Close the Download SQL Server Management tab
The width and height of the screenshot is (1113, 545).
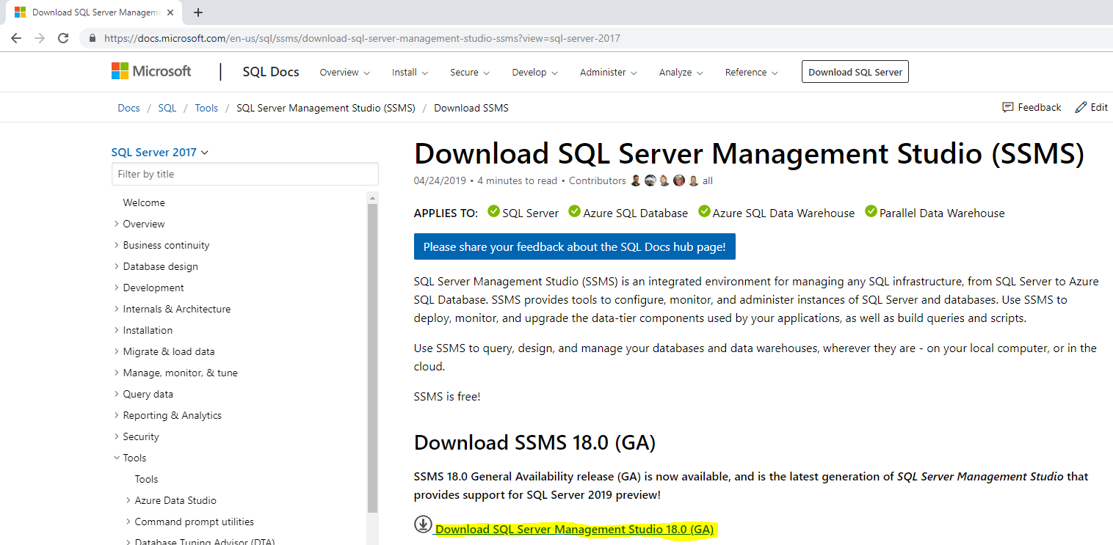172,12
